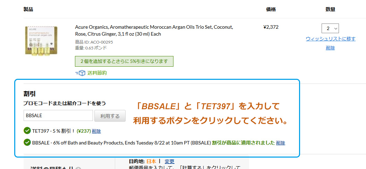Click the ¥2,372 price text
Screen dimensions: 366x169
pos(271,27)
